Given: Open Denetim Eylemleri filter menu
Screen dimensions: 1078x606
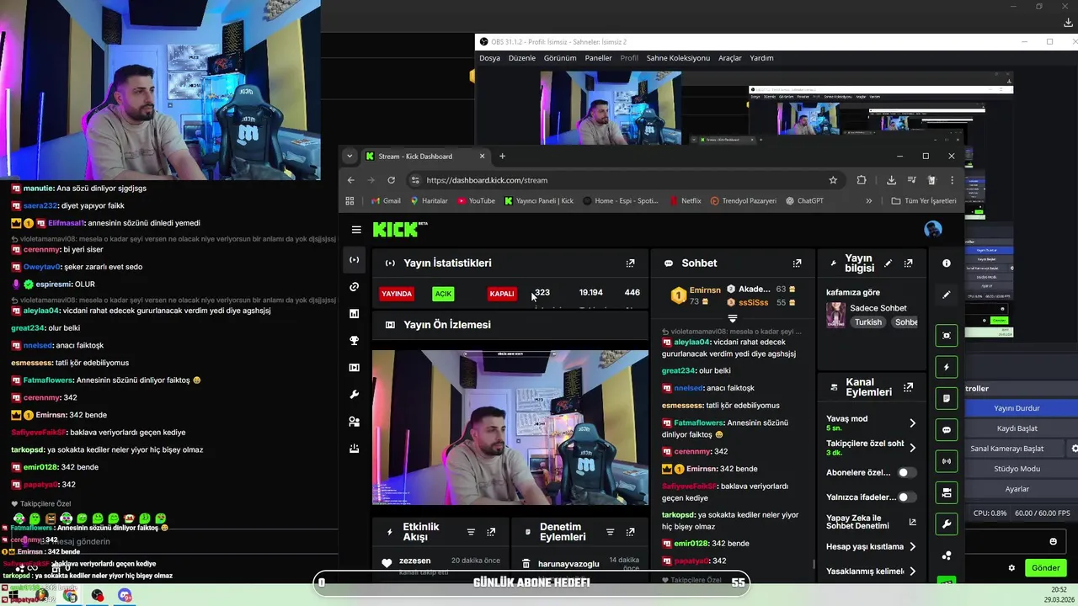Looking at the screenshot, I should tap(610, 532).
